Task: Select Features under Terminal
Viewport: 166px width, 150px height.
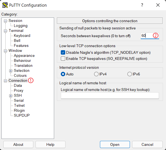Action: tap(21, 45)
